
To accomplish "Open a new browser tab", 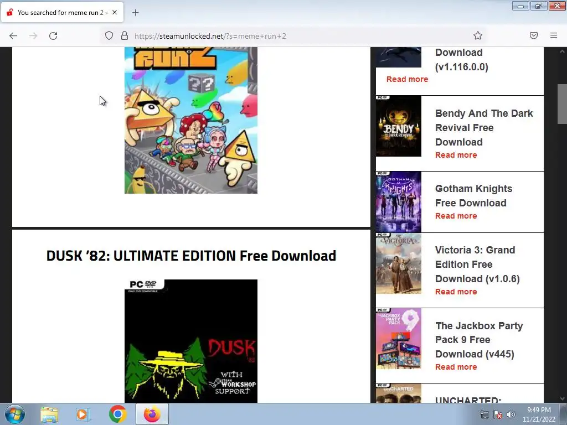I will [x=135, y=13].
